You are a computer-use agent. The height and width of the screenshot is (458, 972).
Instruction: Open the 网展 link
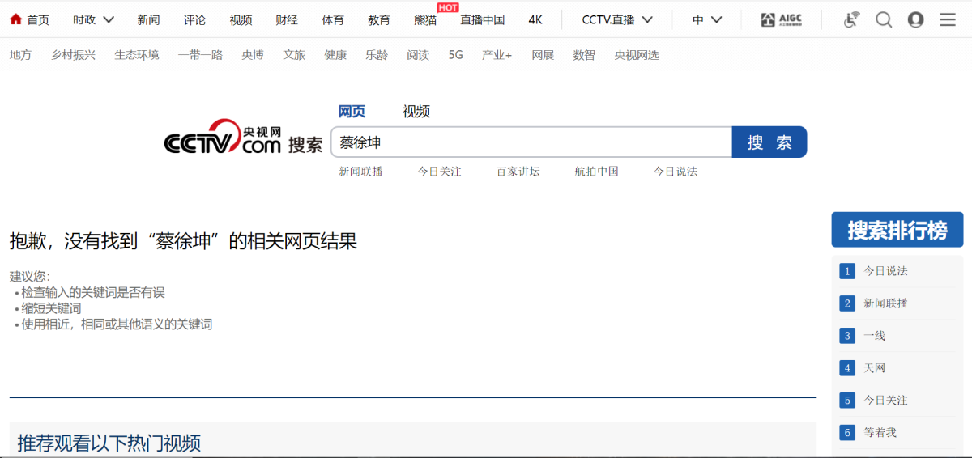tap(543, 55)
